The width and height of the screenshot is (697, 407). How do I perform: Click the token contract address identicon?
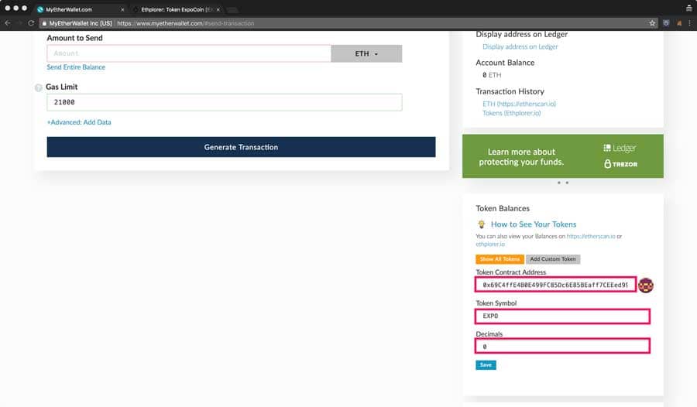pyautogui.click(x=645, y=286)
